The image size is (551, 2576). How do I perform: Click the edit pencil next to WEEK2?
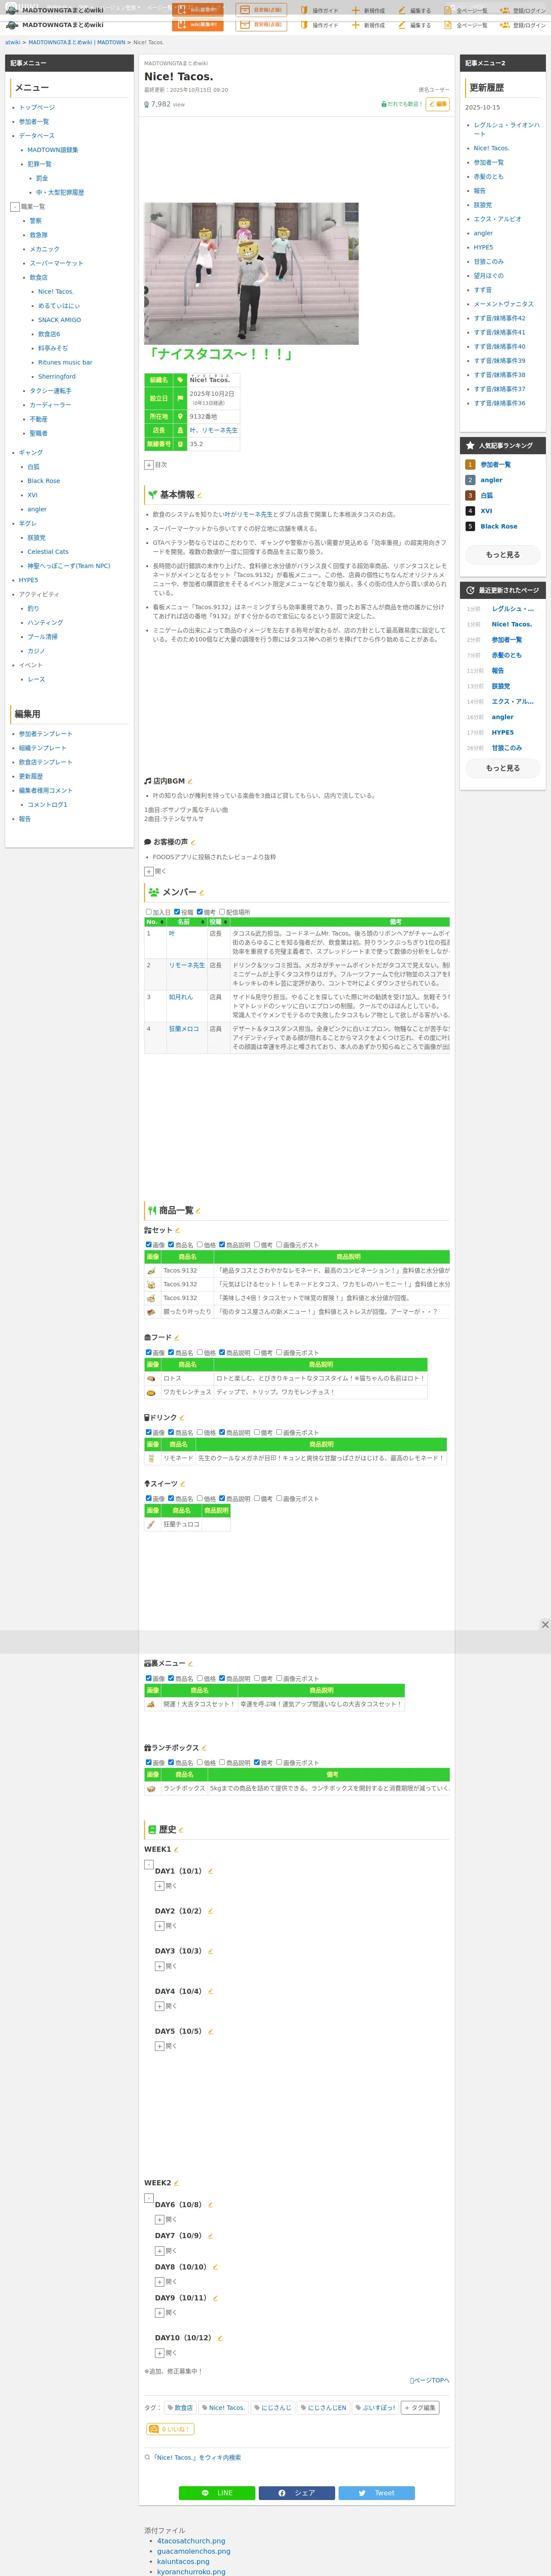tap(176, 2183)
